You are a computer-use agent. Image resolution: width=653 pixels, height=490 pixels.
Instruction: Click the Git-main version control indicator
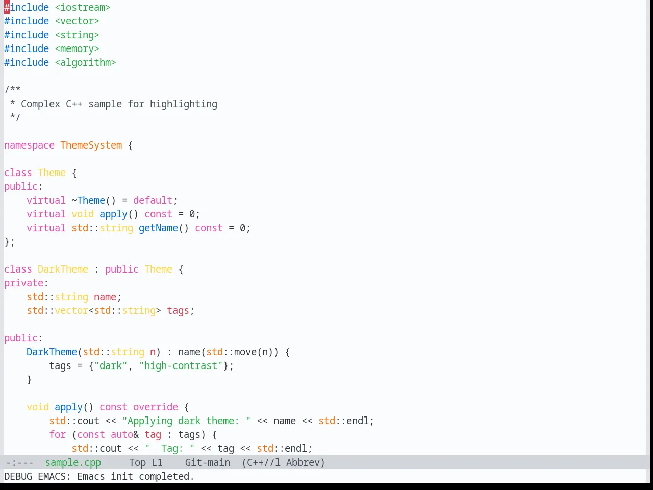click(x=207, y=462)
